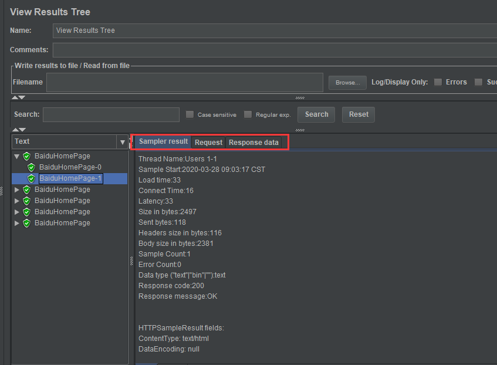Click into the Search text field
Image resolution: width=497 pixels, height=365 pixels.
pos(111,114)
